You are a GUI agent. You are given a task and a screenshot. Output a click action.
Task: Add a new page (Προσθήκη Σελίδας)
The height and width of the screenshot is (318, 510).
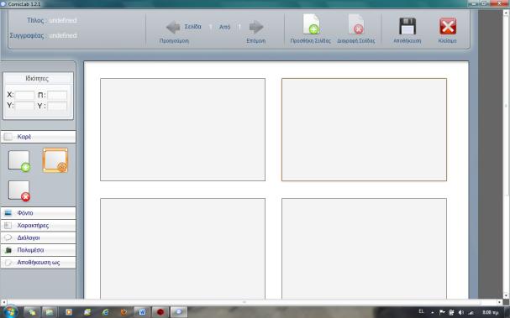coord(311,24)
